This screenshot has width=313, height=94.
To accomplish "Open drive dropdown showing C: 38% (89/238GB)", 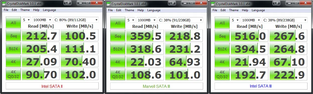I will pyautogui.click(x=285, y=20).
